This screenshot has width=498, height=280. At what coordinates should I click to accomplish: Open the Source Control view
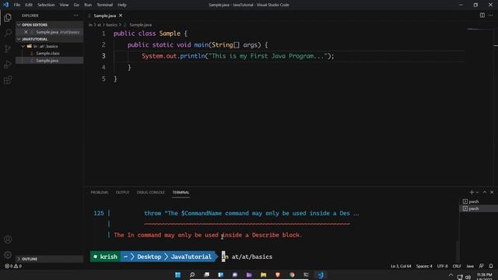click(8, 48)
